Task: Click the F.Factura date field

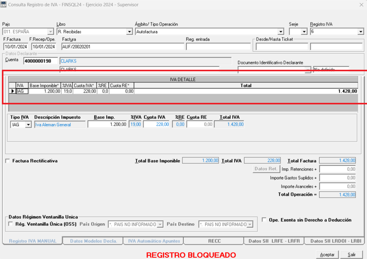Action: pyautogui.click(x=16, y=47)
